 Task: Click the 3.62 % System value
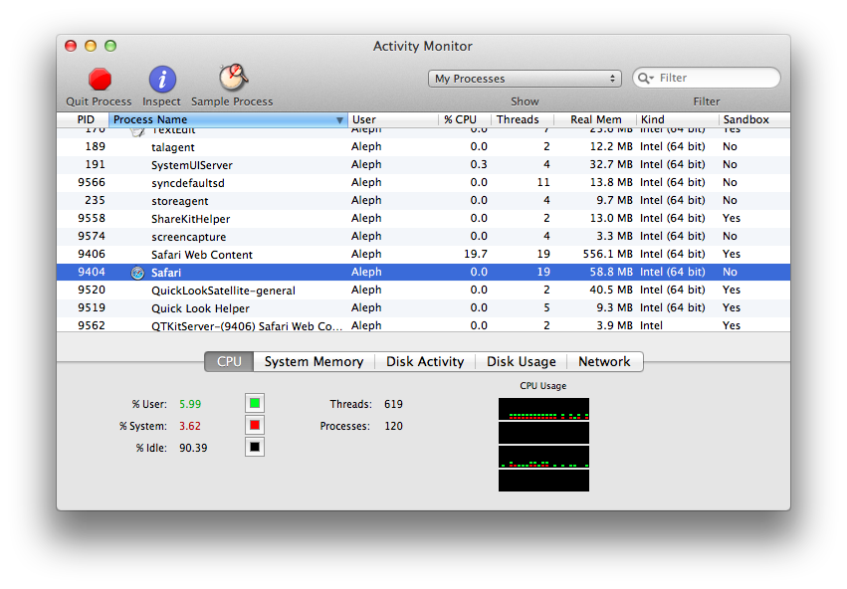pyautogui.click(x=190, y=426)
